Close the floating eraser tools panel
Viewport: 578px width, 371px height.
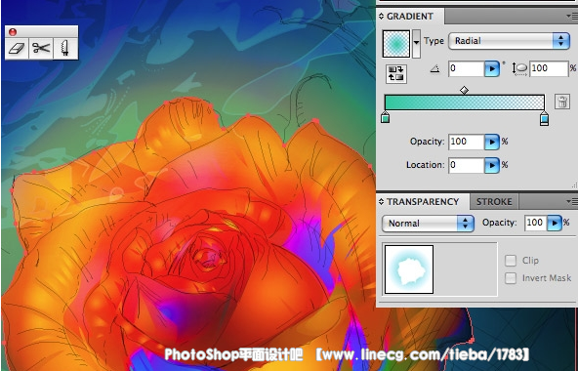[x=13, y=32]
